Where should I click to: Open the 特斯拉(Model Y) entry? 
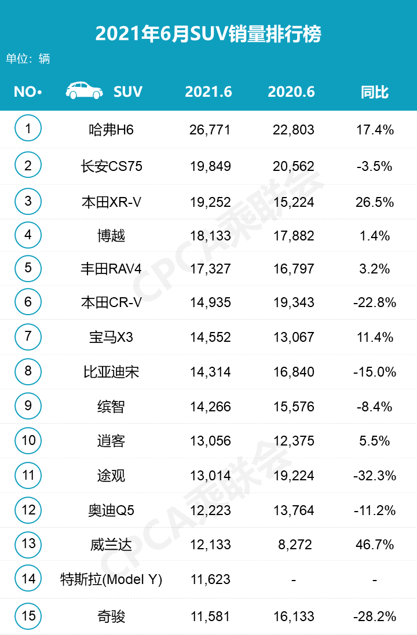click(x=111, y=579)
